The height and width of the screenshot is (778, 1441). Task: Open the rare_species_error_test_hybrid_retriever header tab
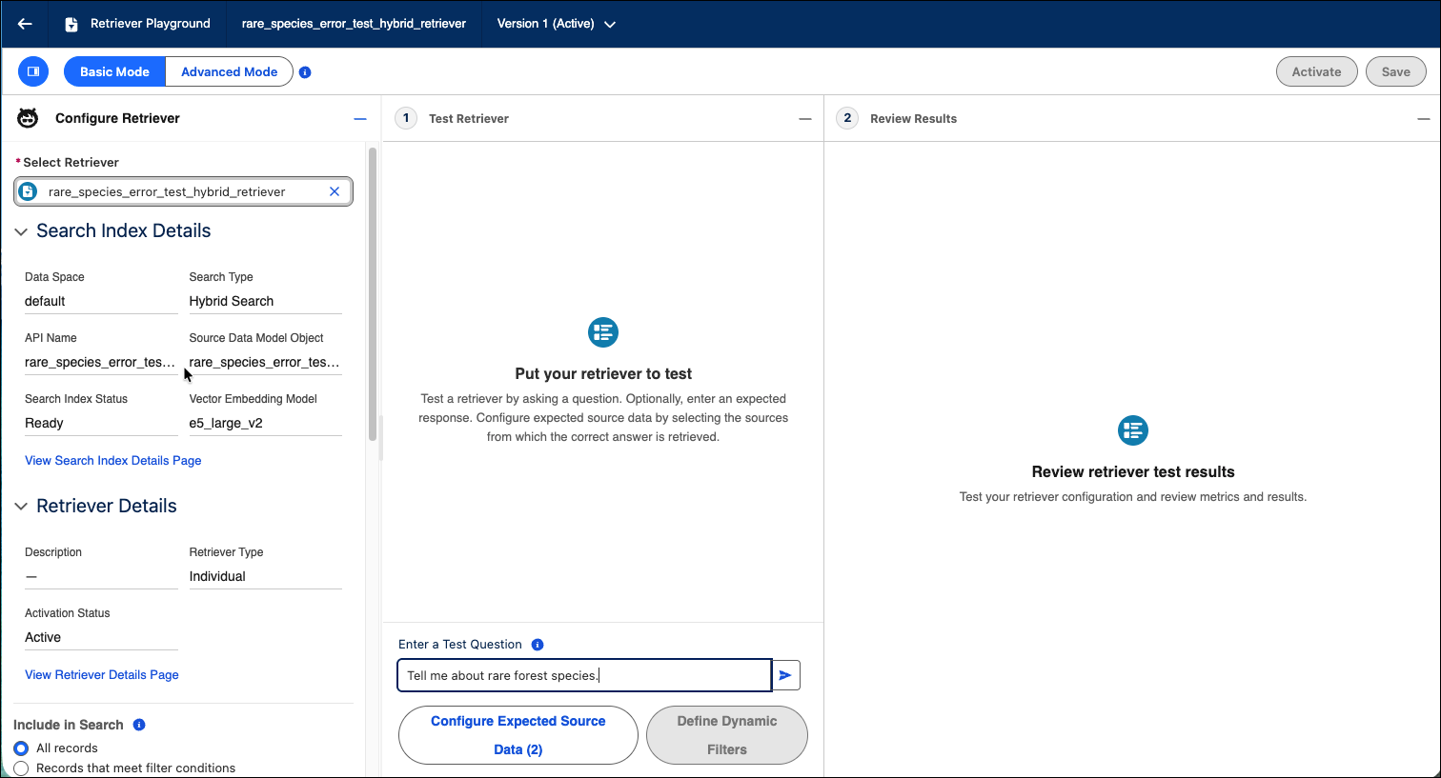pyautogui.click(x=354, y=24)
